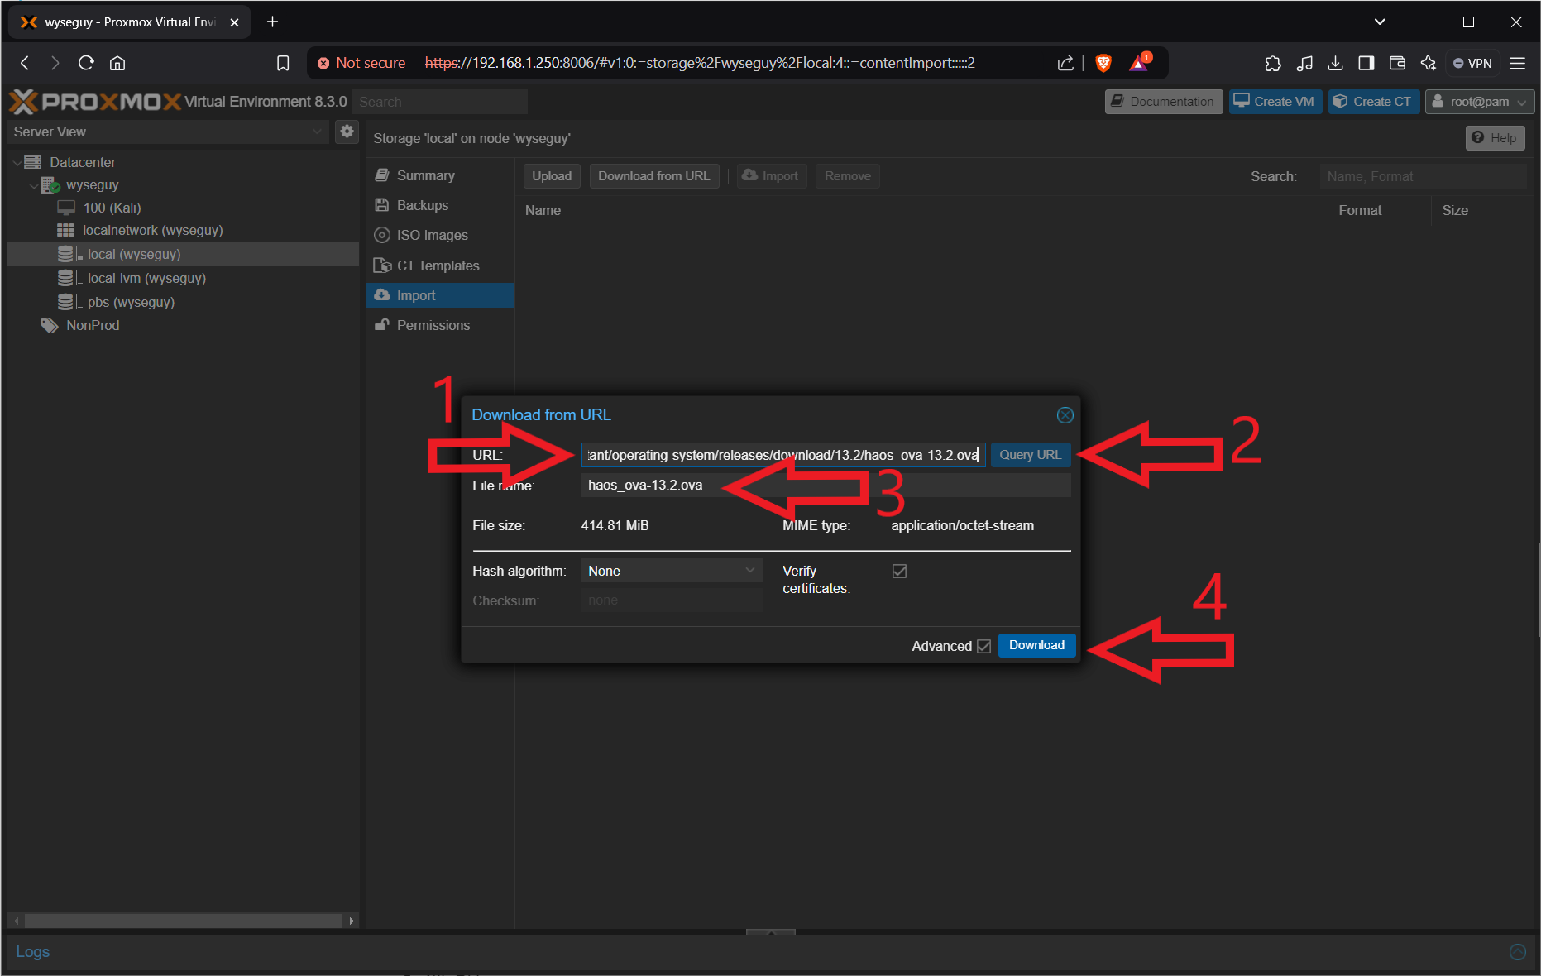Image resolution: width=1541 pixels, height=976 pixels.
Task: Navigate back with the browser back arrow
Action: point(25,63)
